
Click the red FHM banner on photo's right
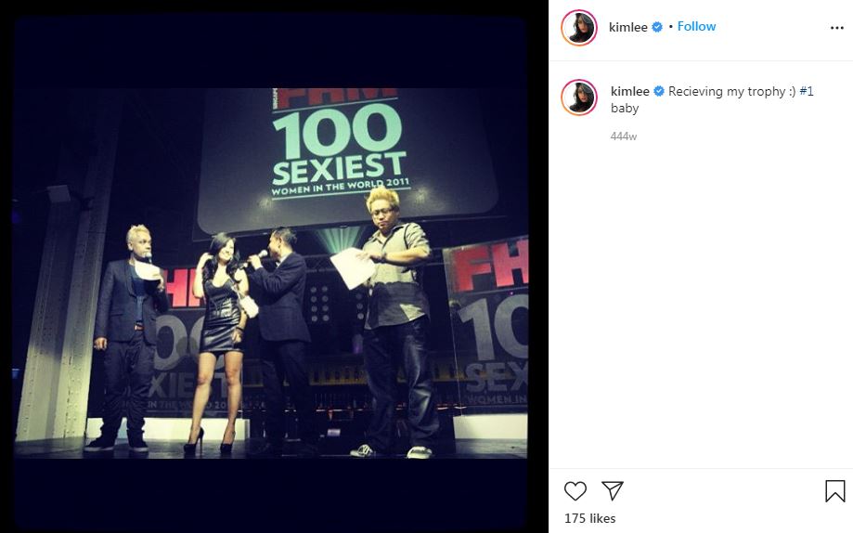click(487, 323)
